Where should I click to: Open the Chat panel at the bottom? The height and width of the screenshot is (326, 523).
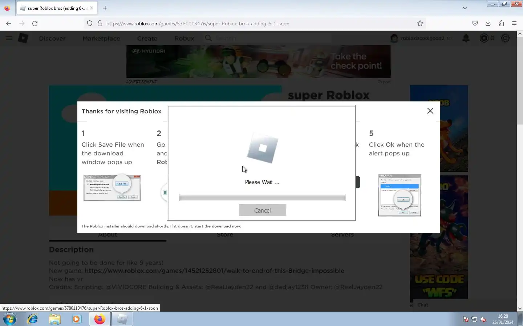[x=423, y=305]
